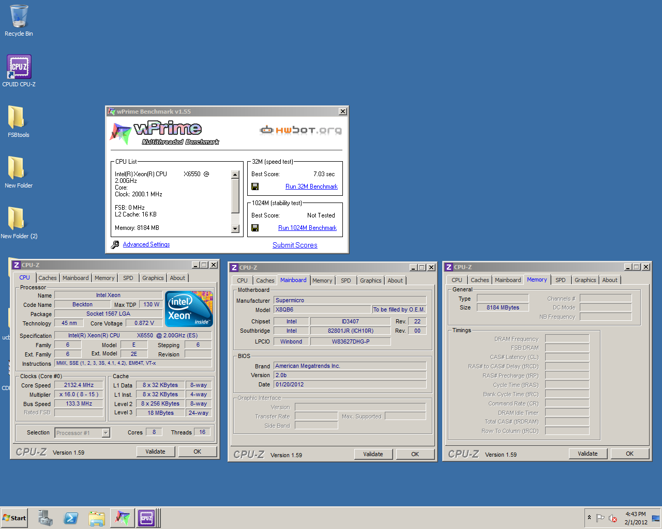Open PowerShell from the taskbar

(x=71, y=518)
